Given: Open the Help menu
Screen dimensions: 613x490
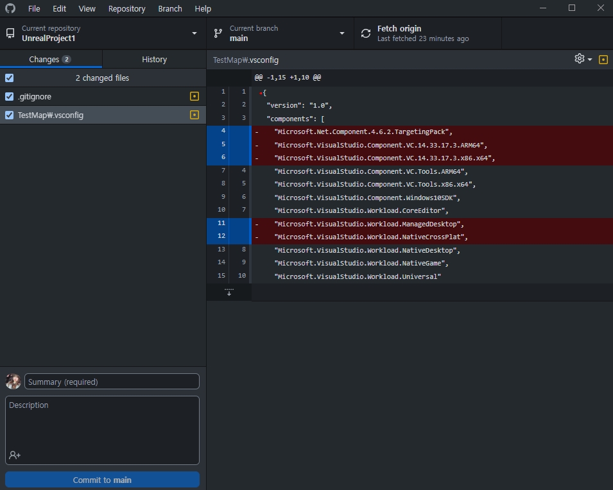Looking at the screenshot, I should pyautogui.click(x=203, y=8).
